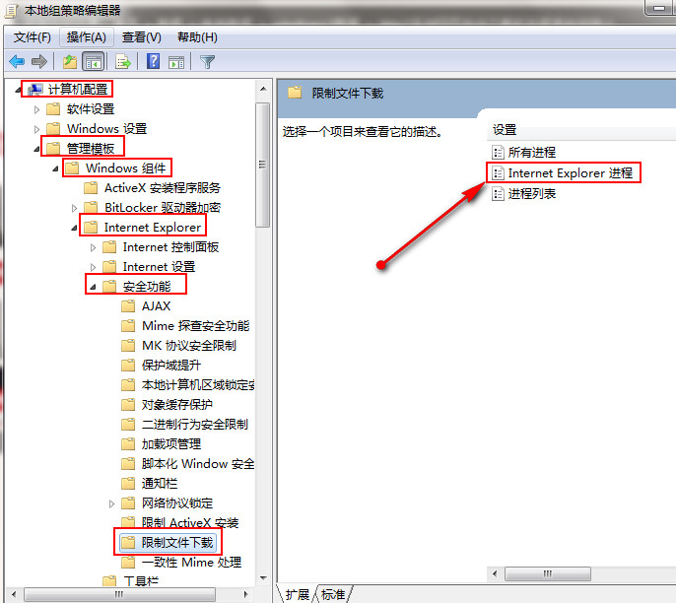The height and width of the screenshot is (603, 676).
Task: Switch to the 标准 tab
Action: click(x=333, y=595)
